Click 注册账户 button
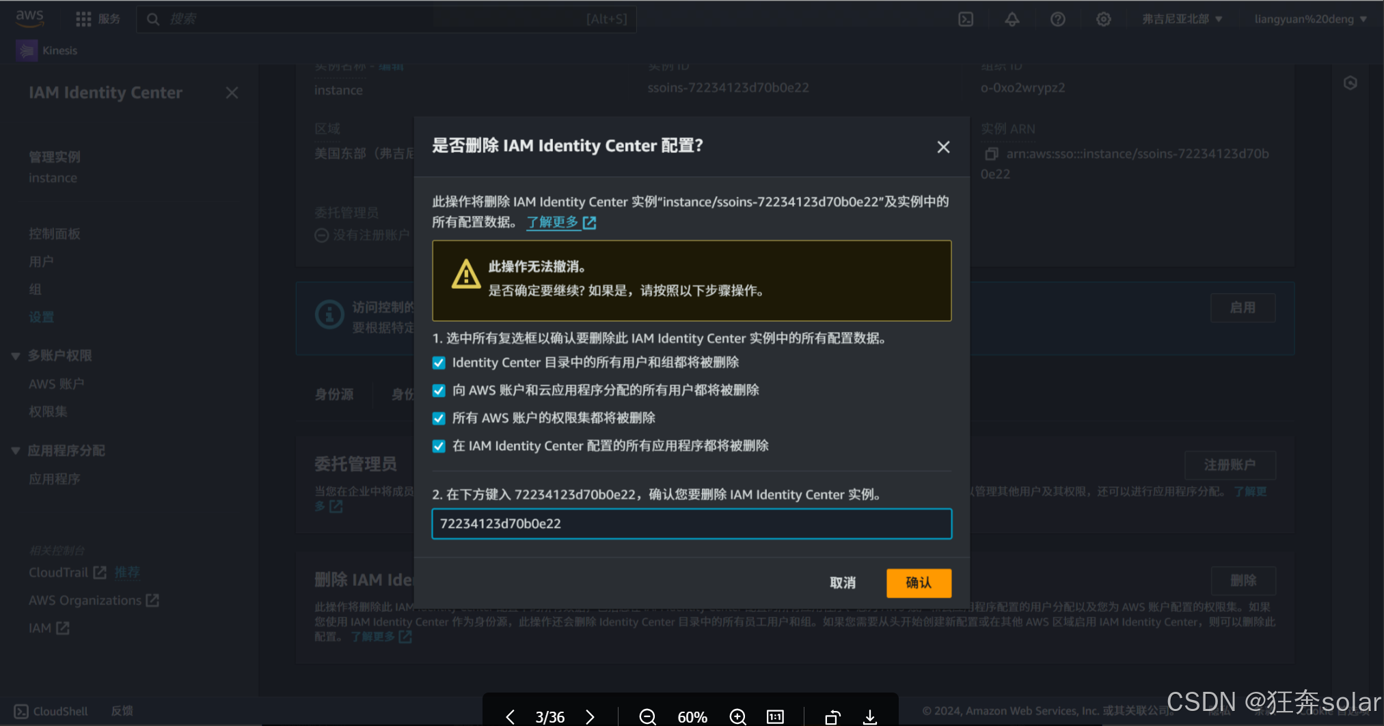This screenshot has height=726, width=1384. click(x=1230, y=465)
